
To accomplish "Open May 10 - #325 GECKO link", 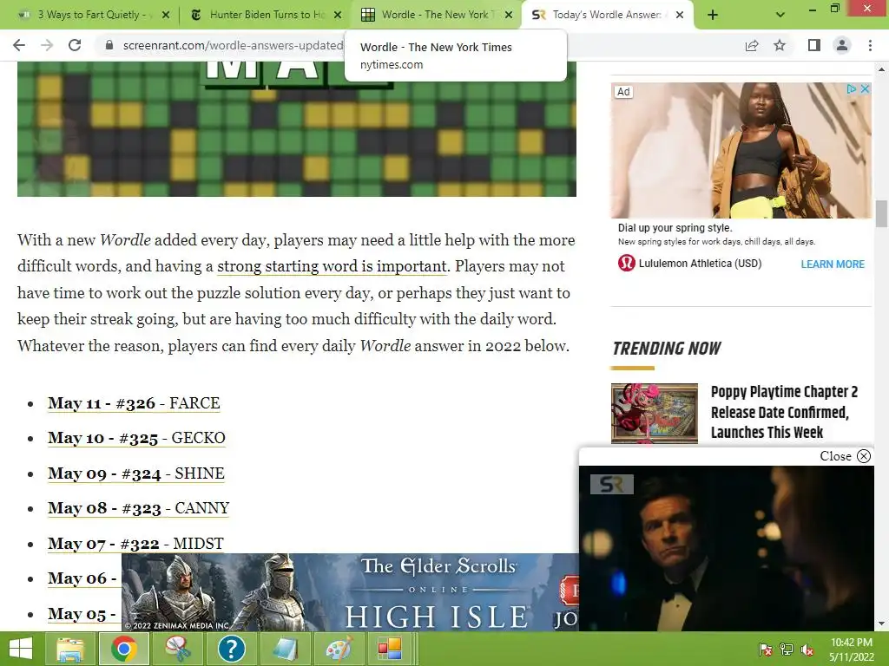I will (x=136, y=438).
